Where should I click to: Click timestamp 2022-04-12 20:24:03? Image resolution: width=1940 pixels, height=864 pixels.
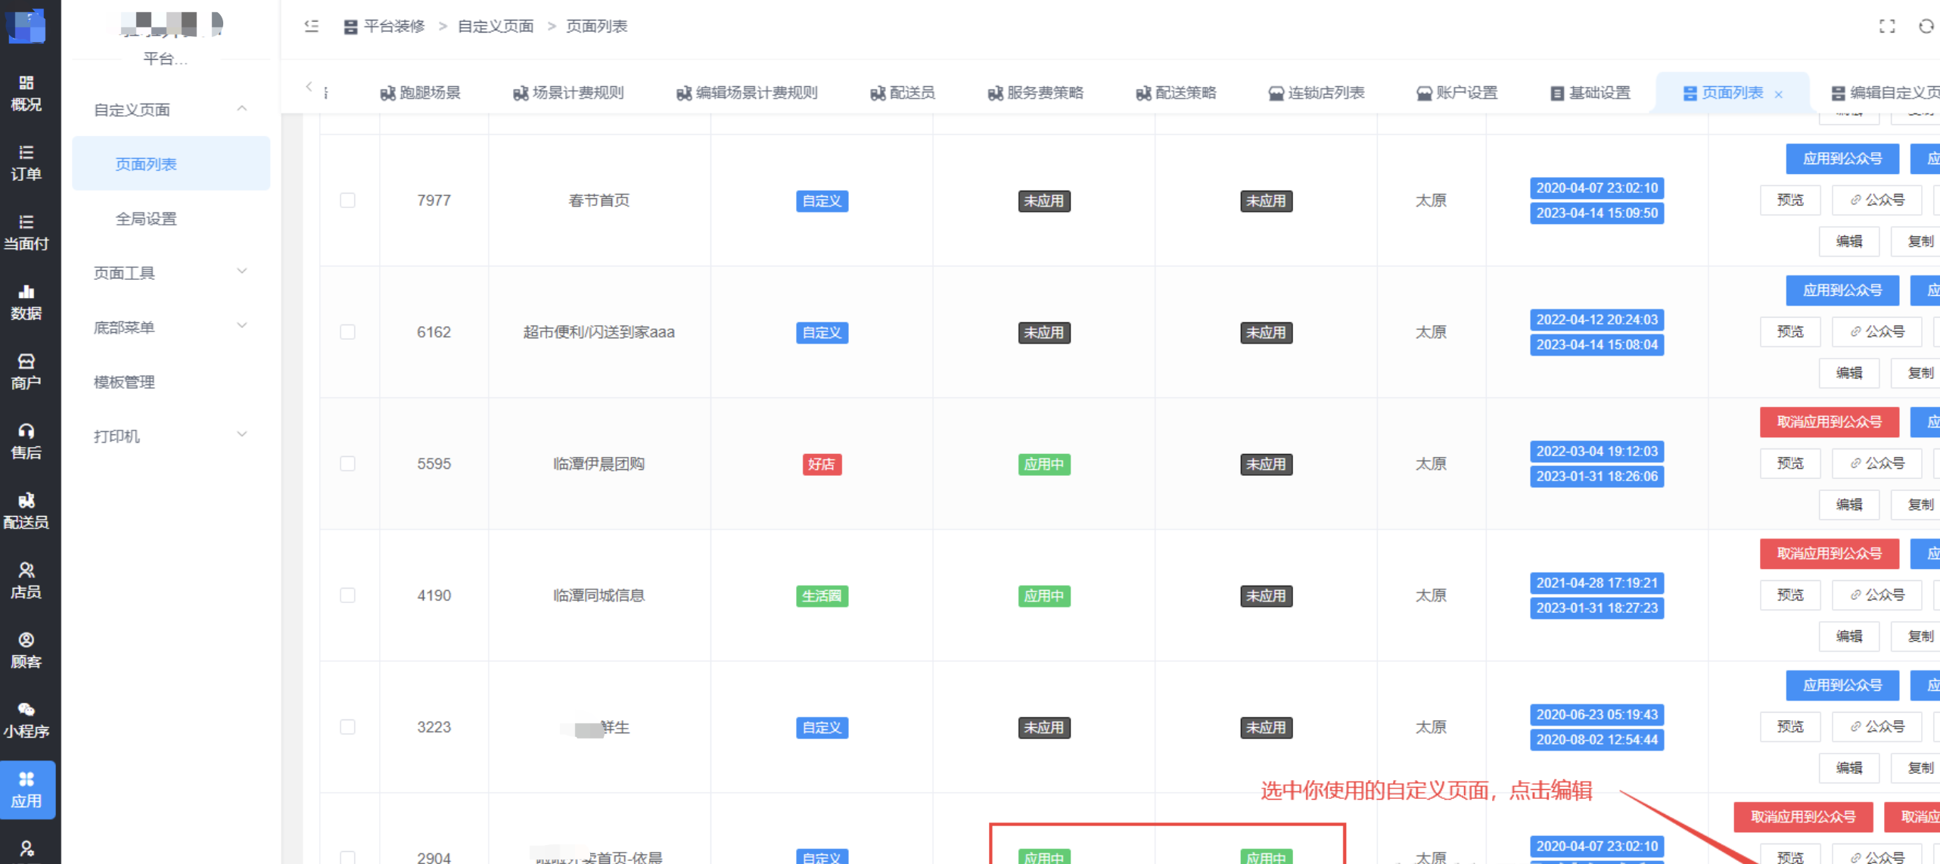[x=1596, y=319]
